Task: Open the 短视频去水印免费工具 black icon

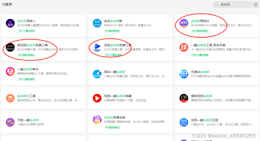Action: click(10, 47)
